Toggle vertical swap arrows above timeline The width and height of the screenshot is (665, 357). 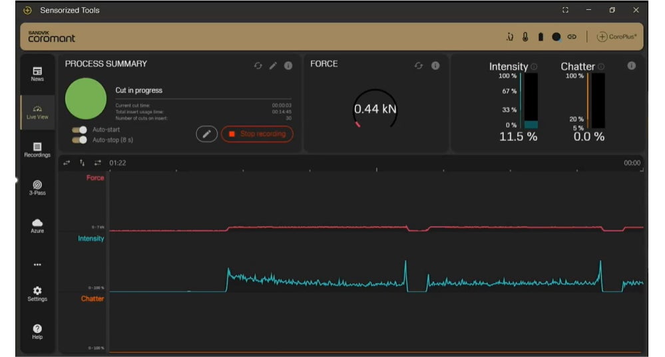pos(83,163)
